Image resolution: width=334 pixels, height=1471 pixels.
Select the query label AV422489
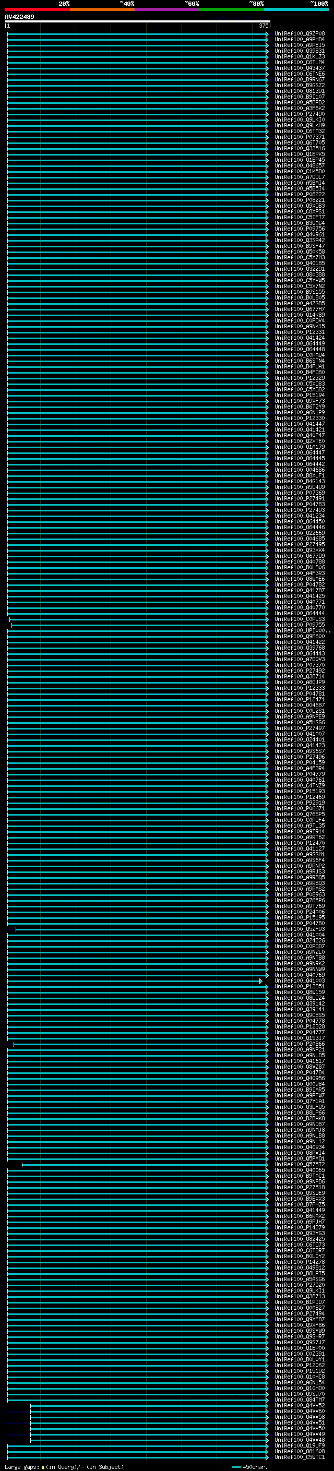click(19, 17)
